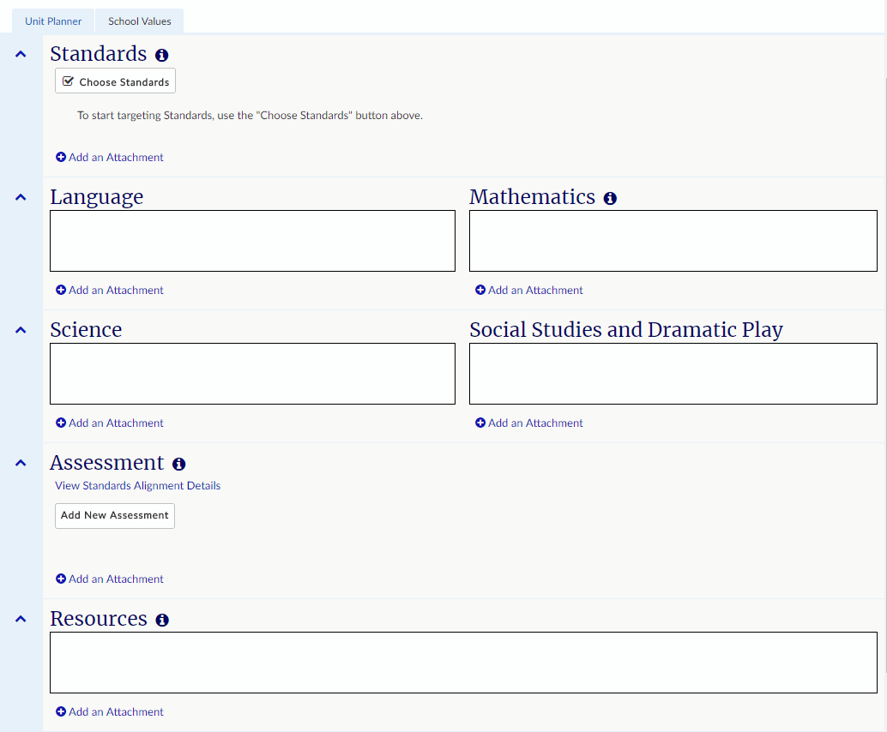Click plus icon to add attachment under Standards
This screenshot has width=887, height=732.
61,158
